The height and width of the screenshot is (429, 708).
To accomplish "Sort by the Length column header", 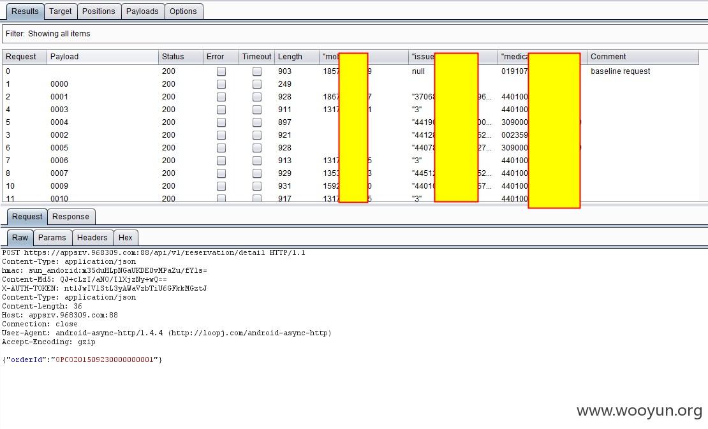I will coord(297,57).
